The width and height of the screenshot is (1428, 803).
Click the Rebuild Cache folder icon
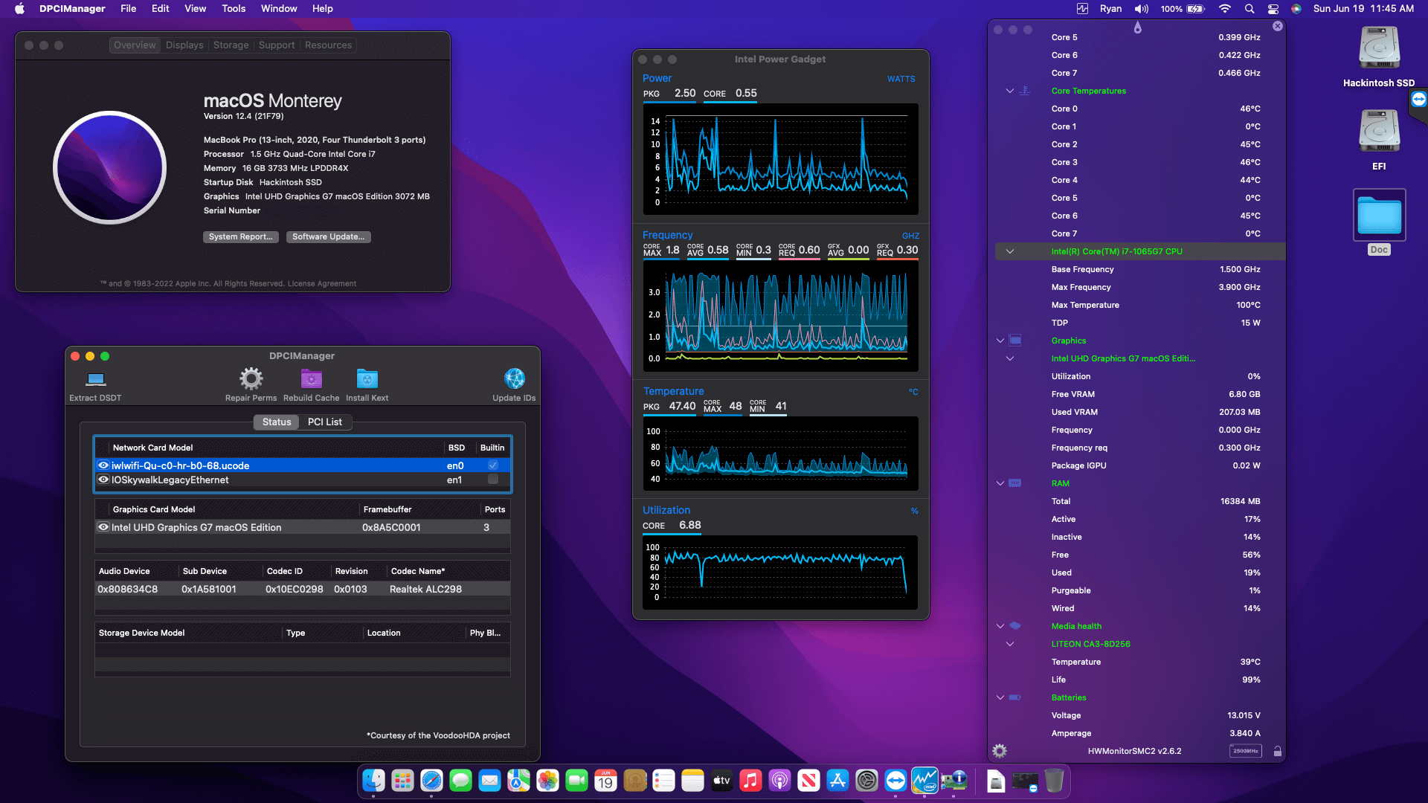[x=311, y=379]
